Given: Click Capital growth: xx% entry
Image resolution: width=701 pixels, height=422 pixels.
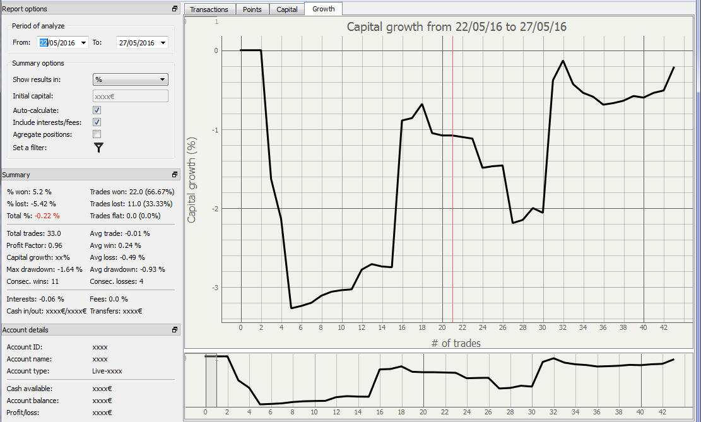Looking at the screenshot, I should (x=38, y=257).
